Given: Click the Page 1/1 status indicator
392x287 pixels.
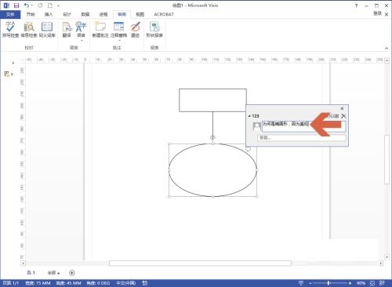Looking at the screenshot, I should [x=10, y=283].
